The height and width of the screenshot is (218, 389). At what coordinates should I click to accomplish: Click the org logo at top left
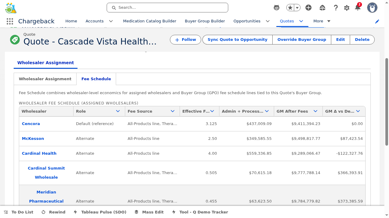tap(11, 8)
